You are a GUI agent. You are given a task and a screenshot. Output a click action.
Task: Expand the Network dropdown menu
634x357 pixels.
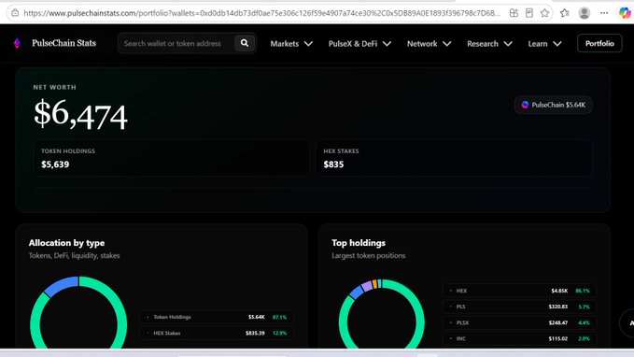(x=429, y=43)
